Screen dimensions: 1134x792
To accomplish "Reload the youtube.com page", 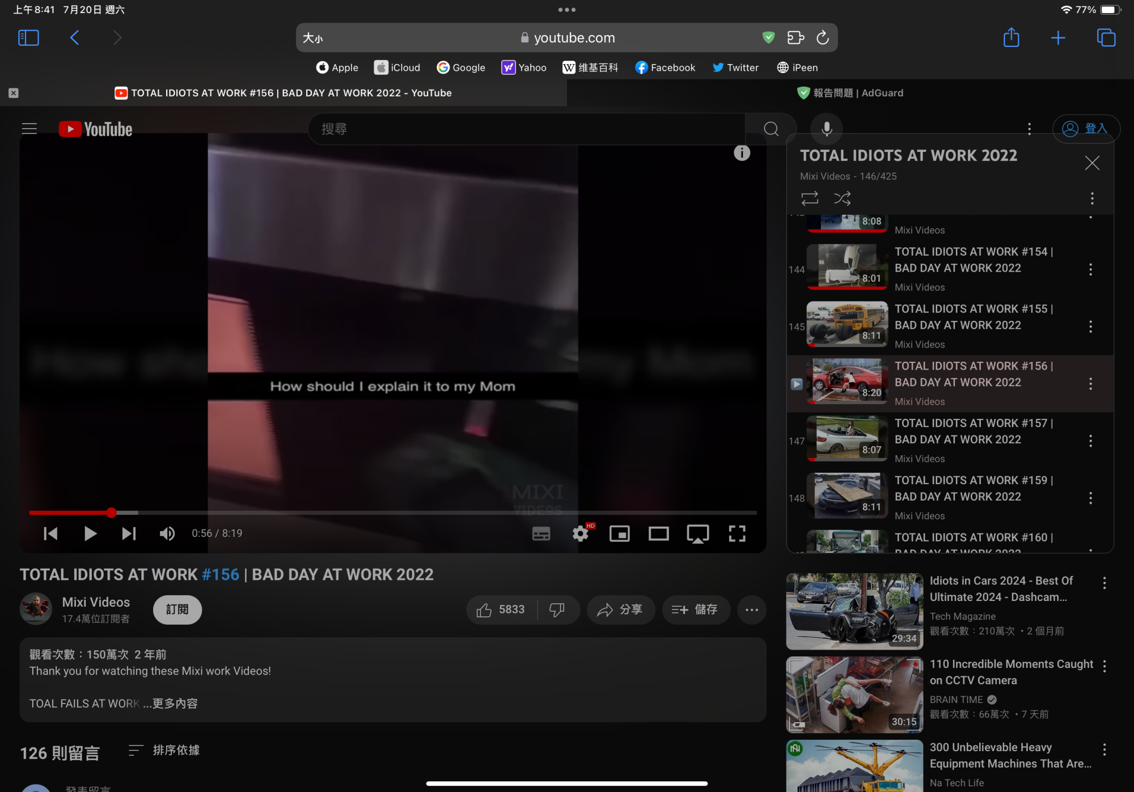I will pos(823,38).
